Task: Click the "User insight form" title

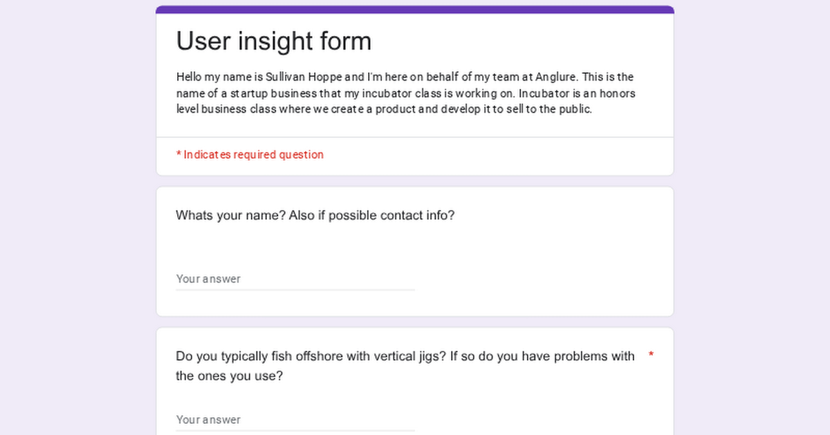Action: [274, 41]
